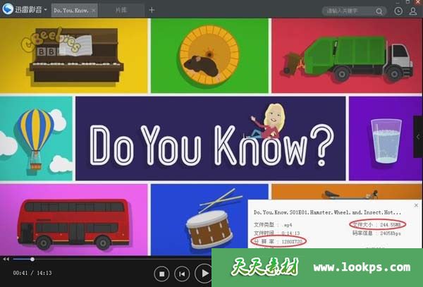Skip to the previous video
This screenshot has width=423, height=287.
coord(182,273)
